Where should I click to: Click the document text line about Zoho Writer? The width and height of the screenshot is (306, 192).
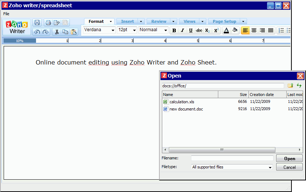(126, 62)
